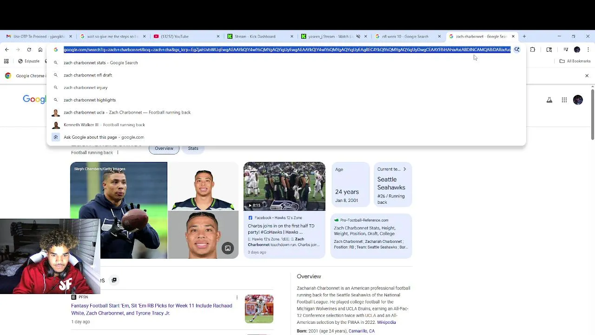Open the browser home page icon
Image resolution: width=595 pixels, height=335 pixels.
pyautogui.click(x=40, y=50)
